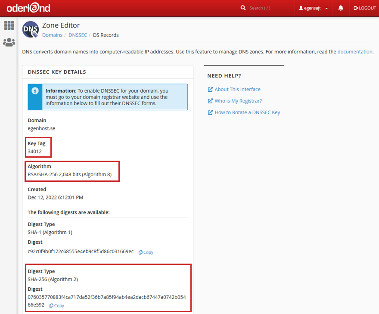
Task: Log out using the LOGOUT button
Action: coord(364,8)
